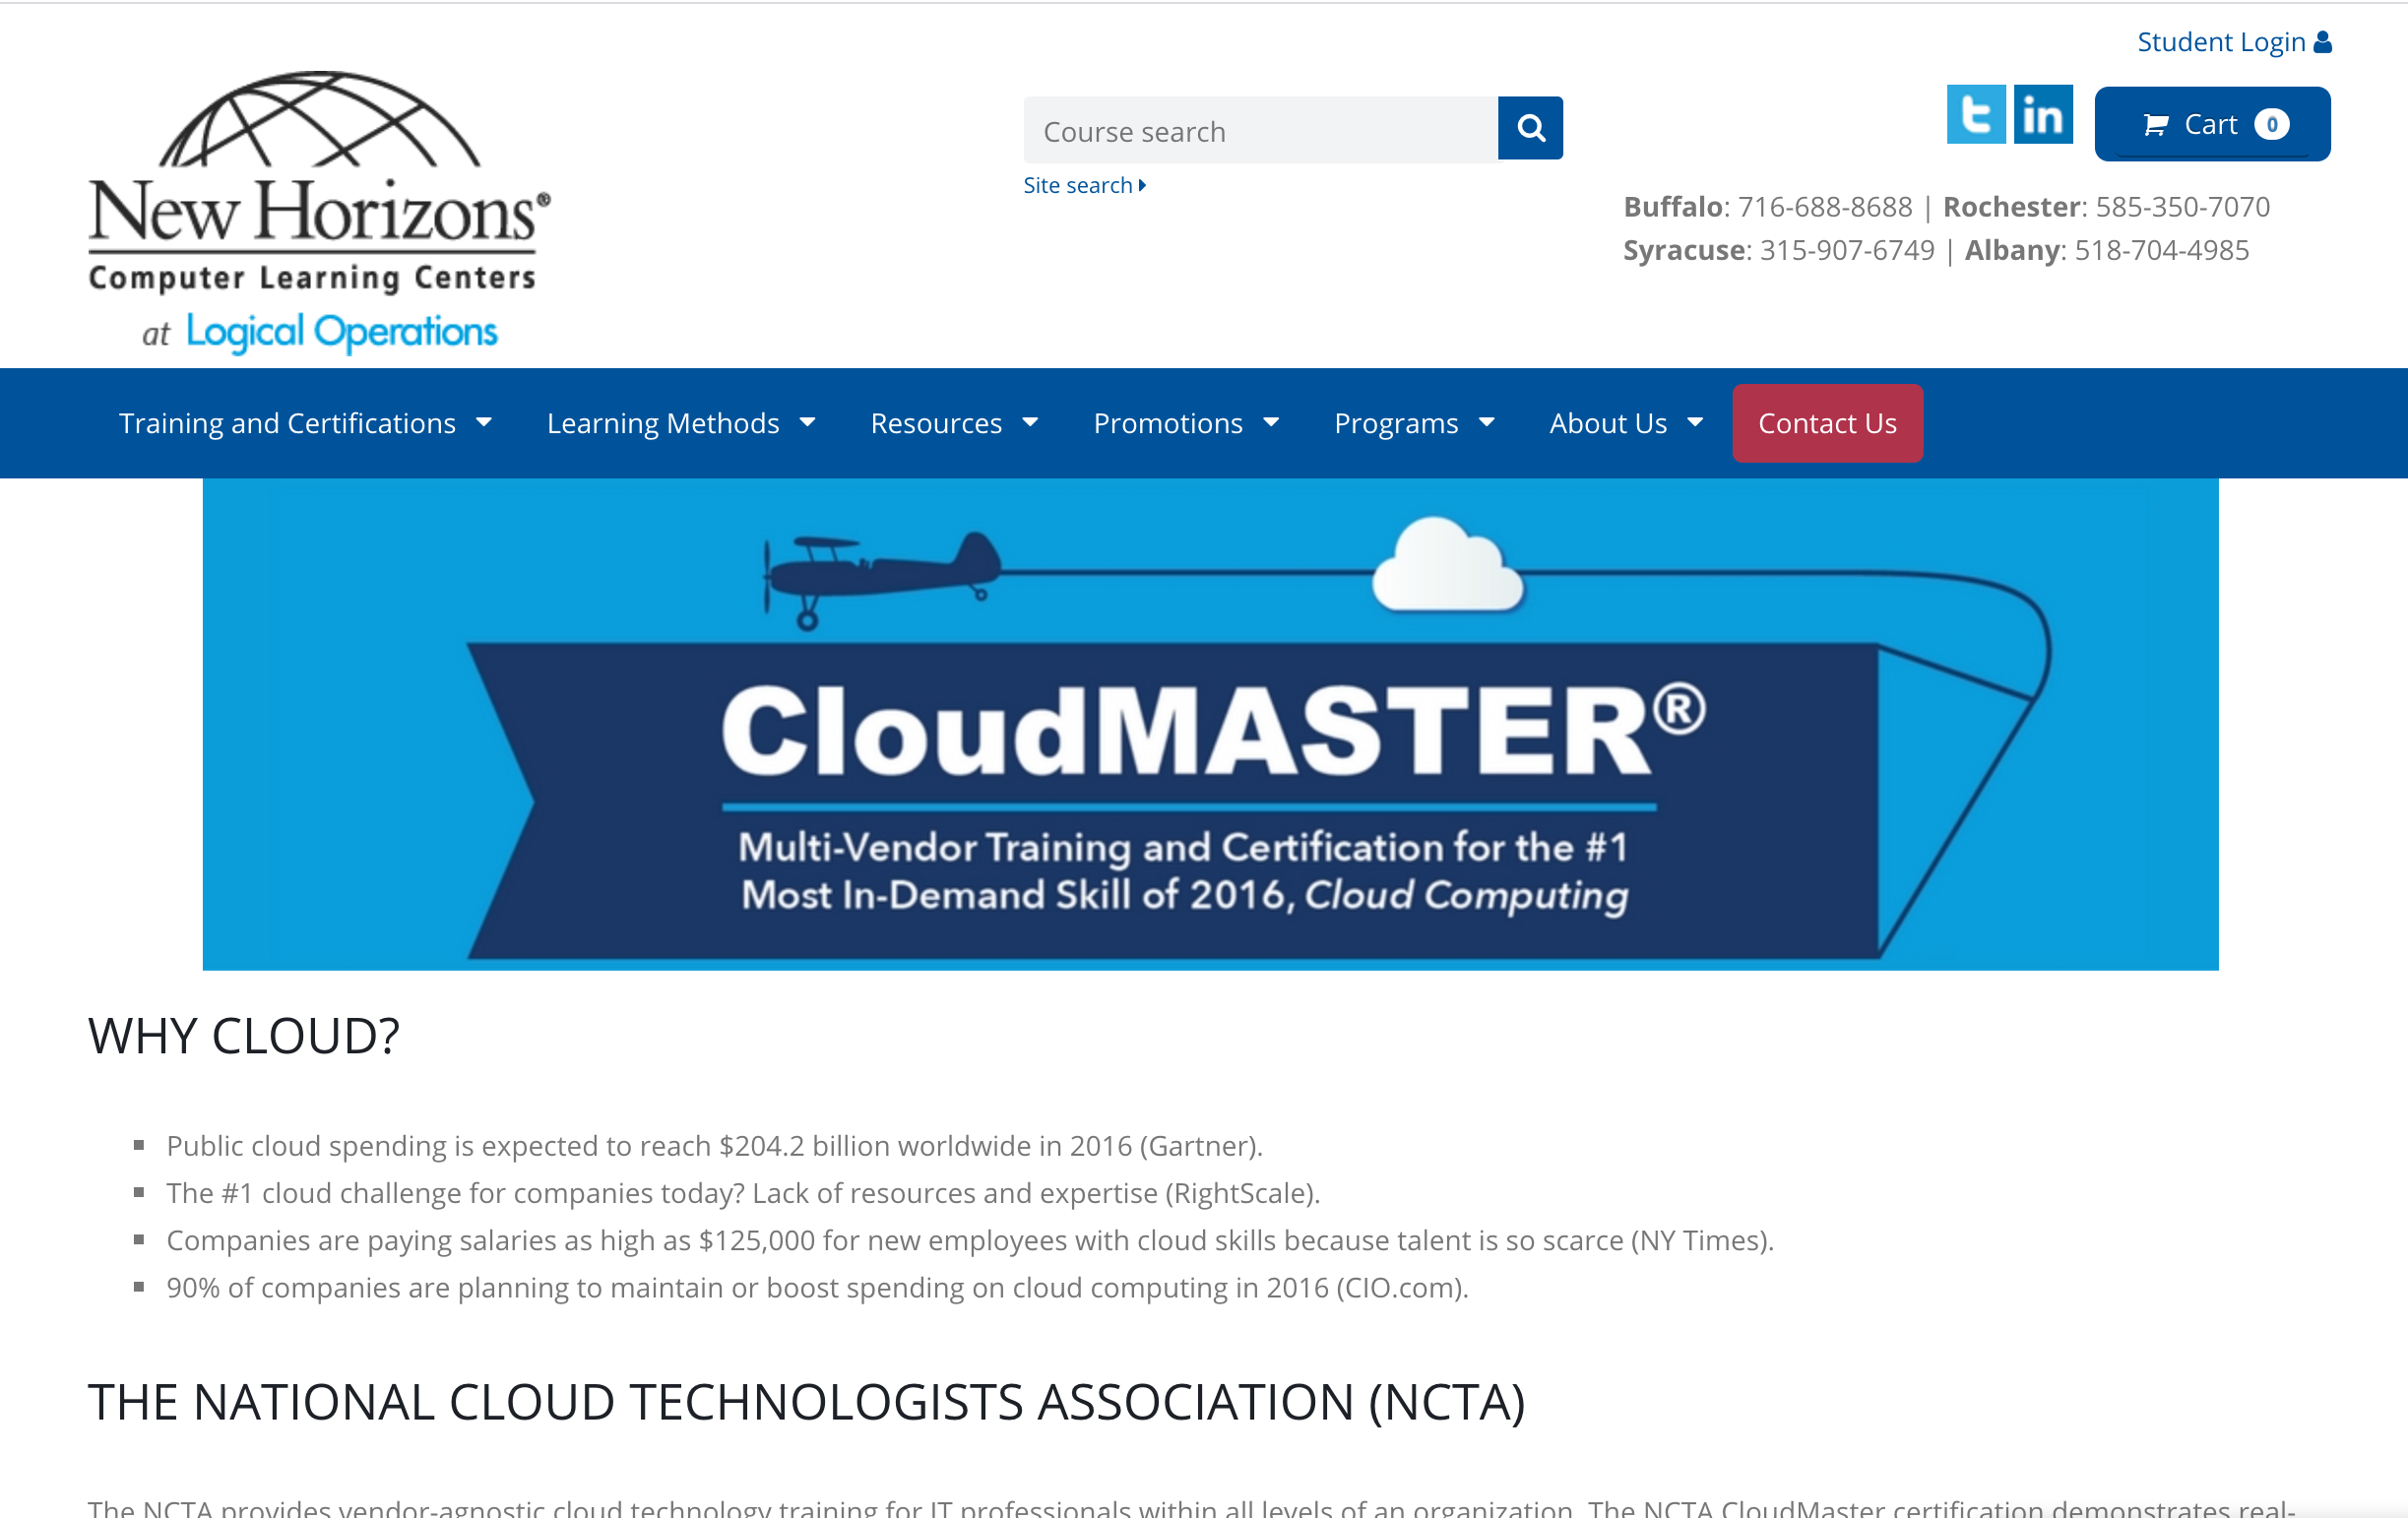This screenshot has height=1518, width=2408.
Task: Open the Twitter social icon
Action: point(1976,115)
